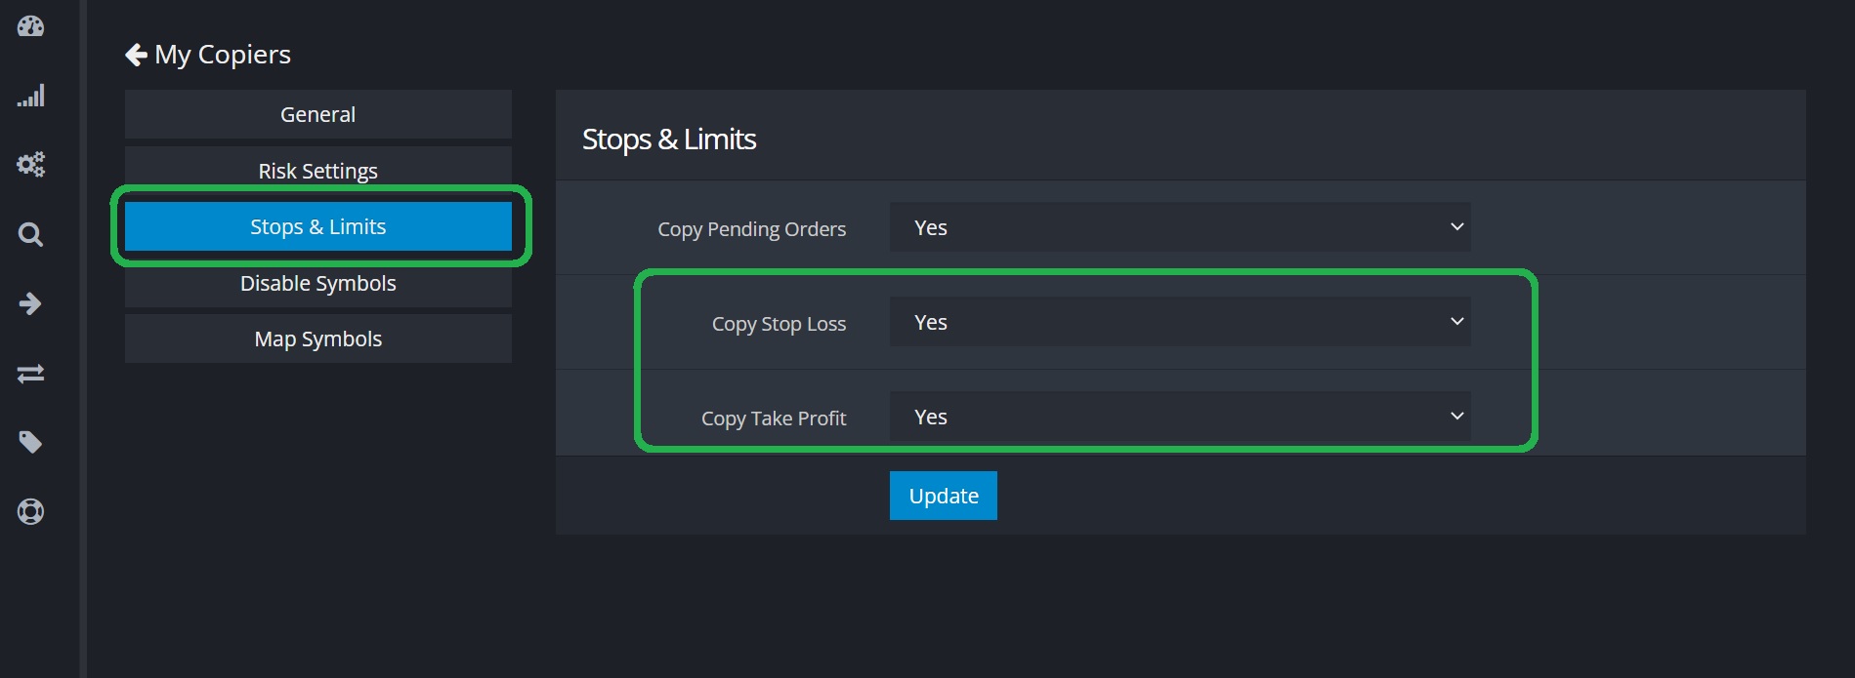The image size is (1855, 678).
Task: Click the Stops & Limits panel heading
Action: 669,140
